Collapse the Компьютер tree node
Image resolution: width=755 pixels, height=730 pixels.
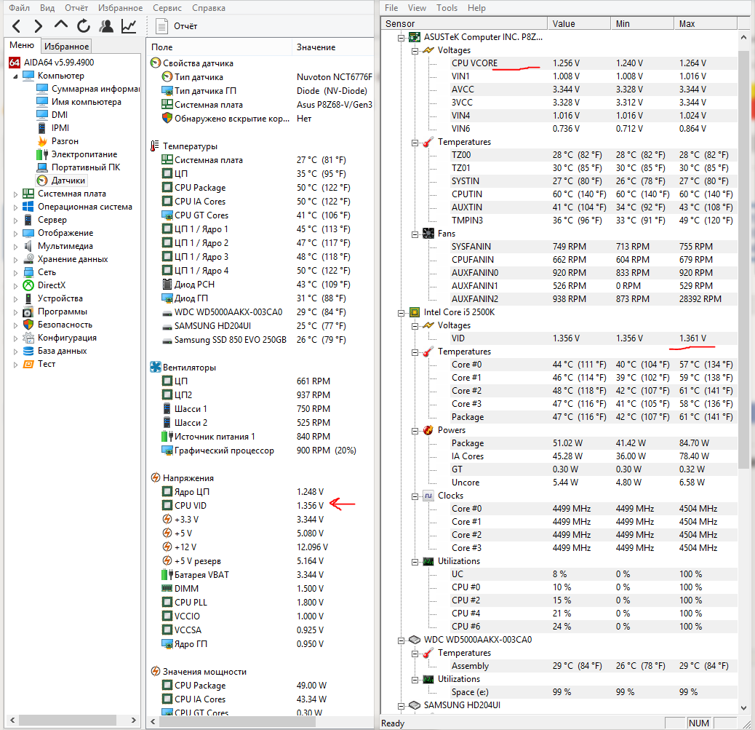coord(15,76)
